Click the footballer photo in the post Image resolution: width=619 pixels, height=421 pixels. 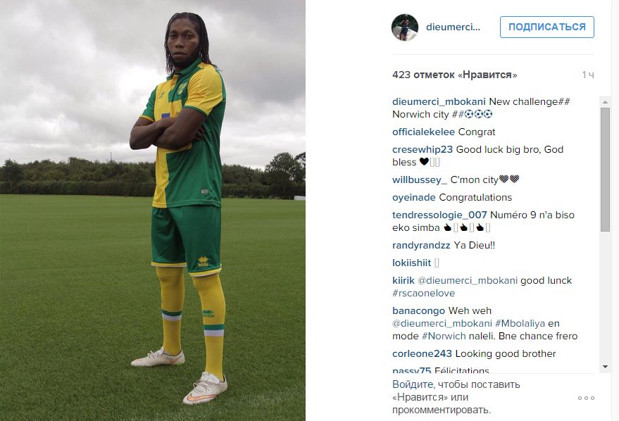(152, 210)
